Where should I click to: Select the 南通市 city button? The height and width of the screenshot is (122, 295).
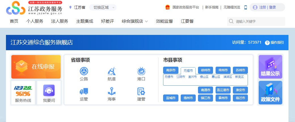205,90
